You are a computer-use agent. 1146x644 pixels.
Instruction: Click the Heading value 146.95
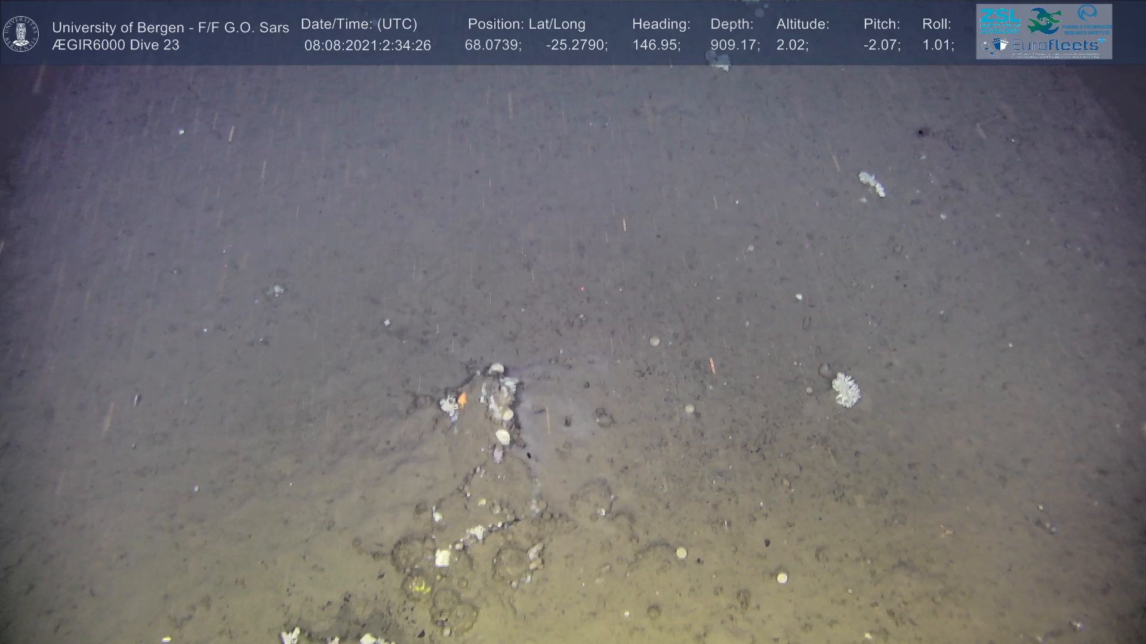point(656,45)
